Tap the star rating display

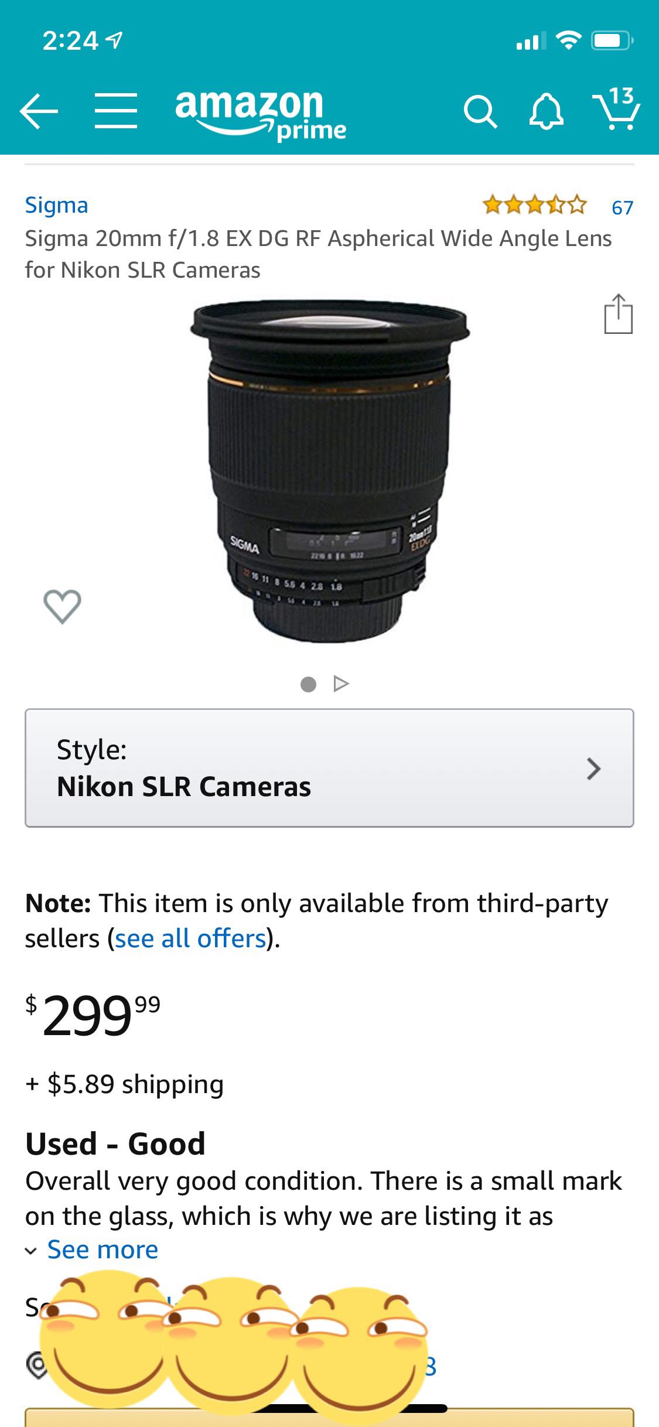point(534,205)
